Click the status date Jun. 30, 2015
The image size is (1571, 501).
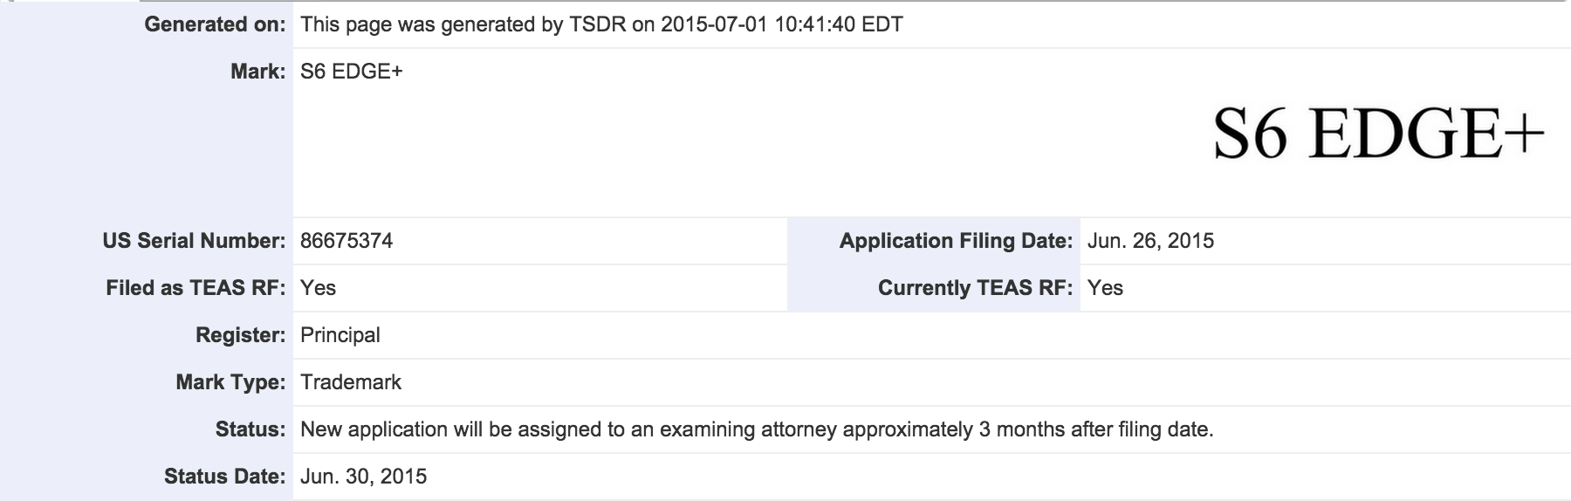[363, 477]
